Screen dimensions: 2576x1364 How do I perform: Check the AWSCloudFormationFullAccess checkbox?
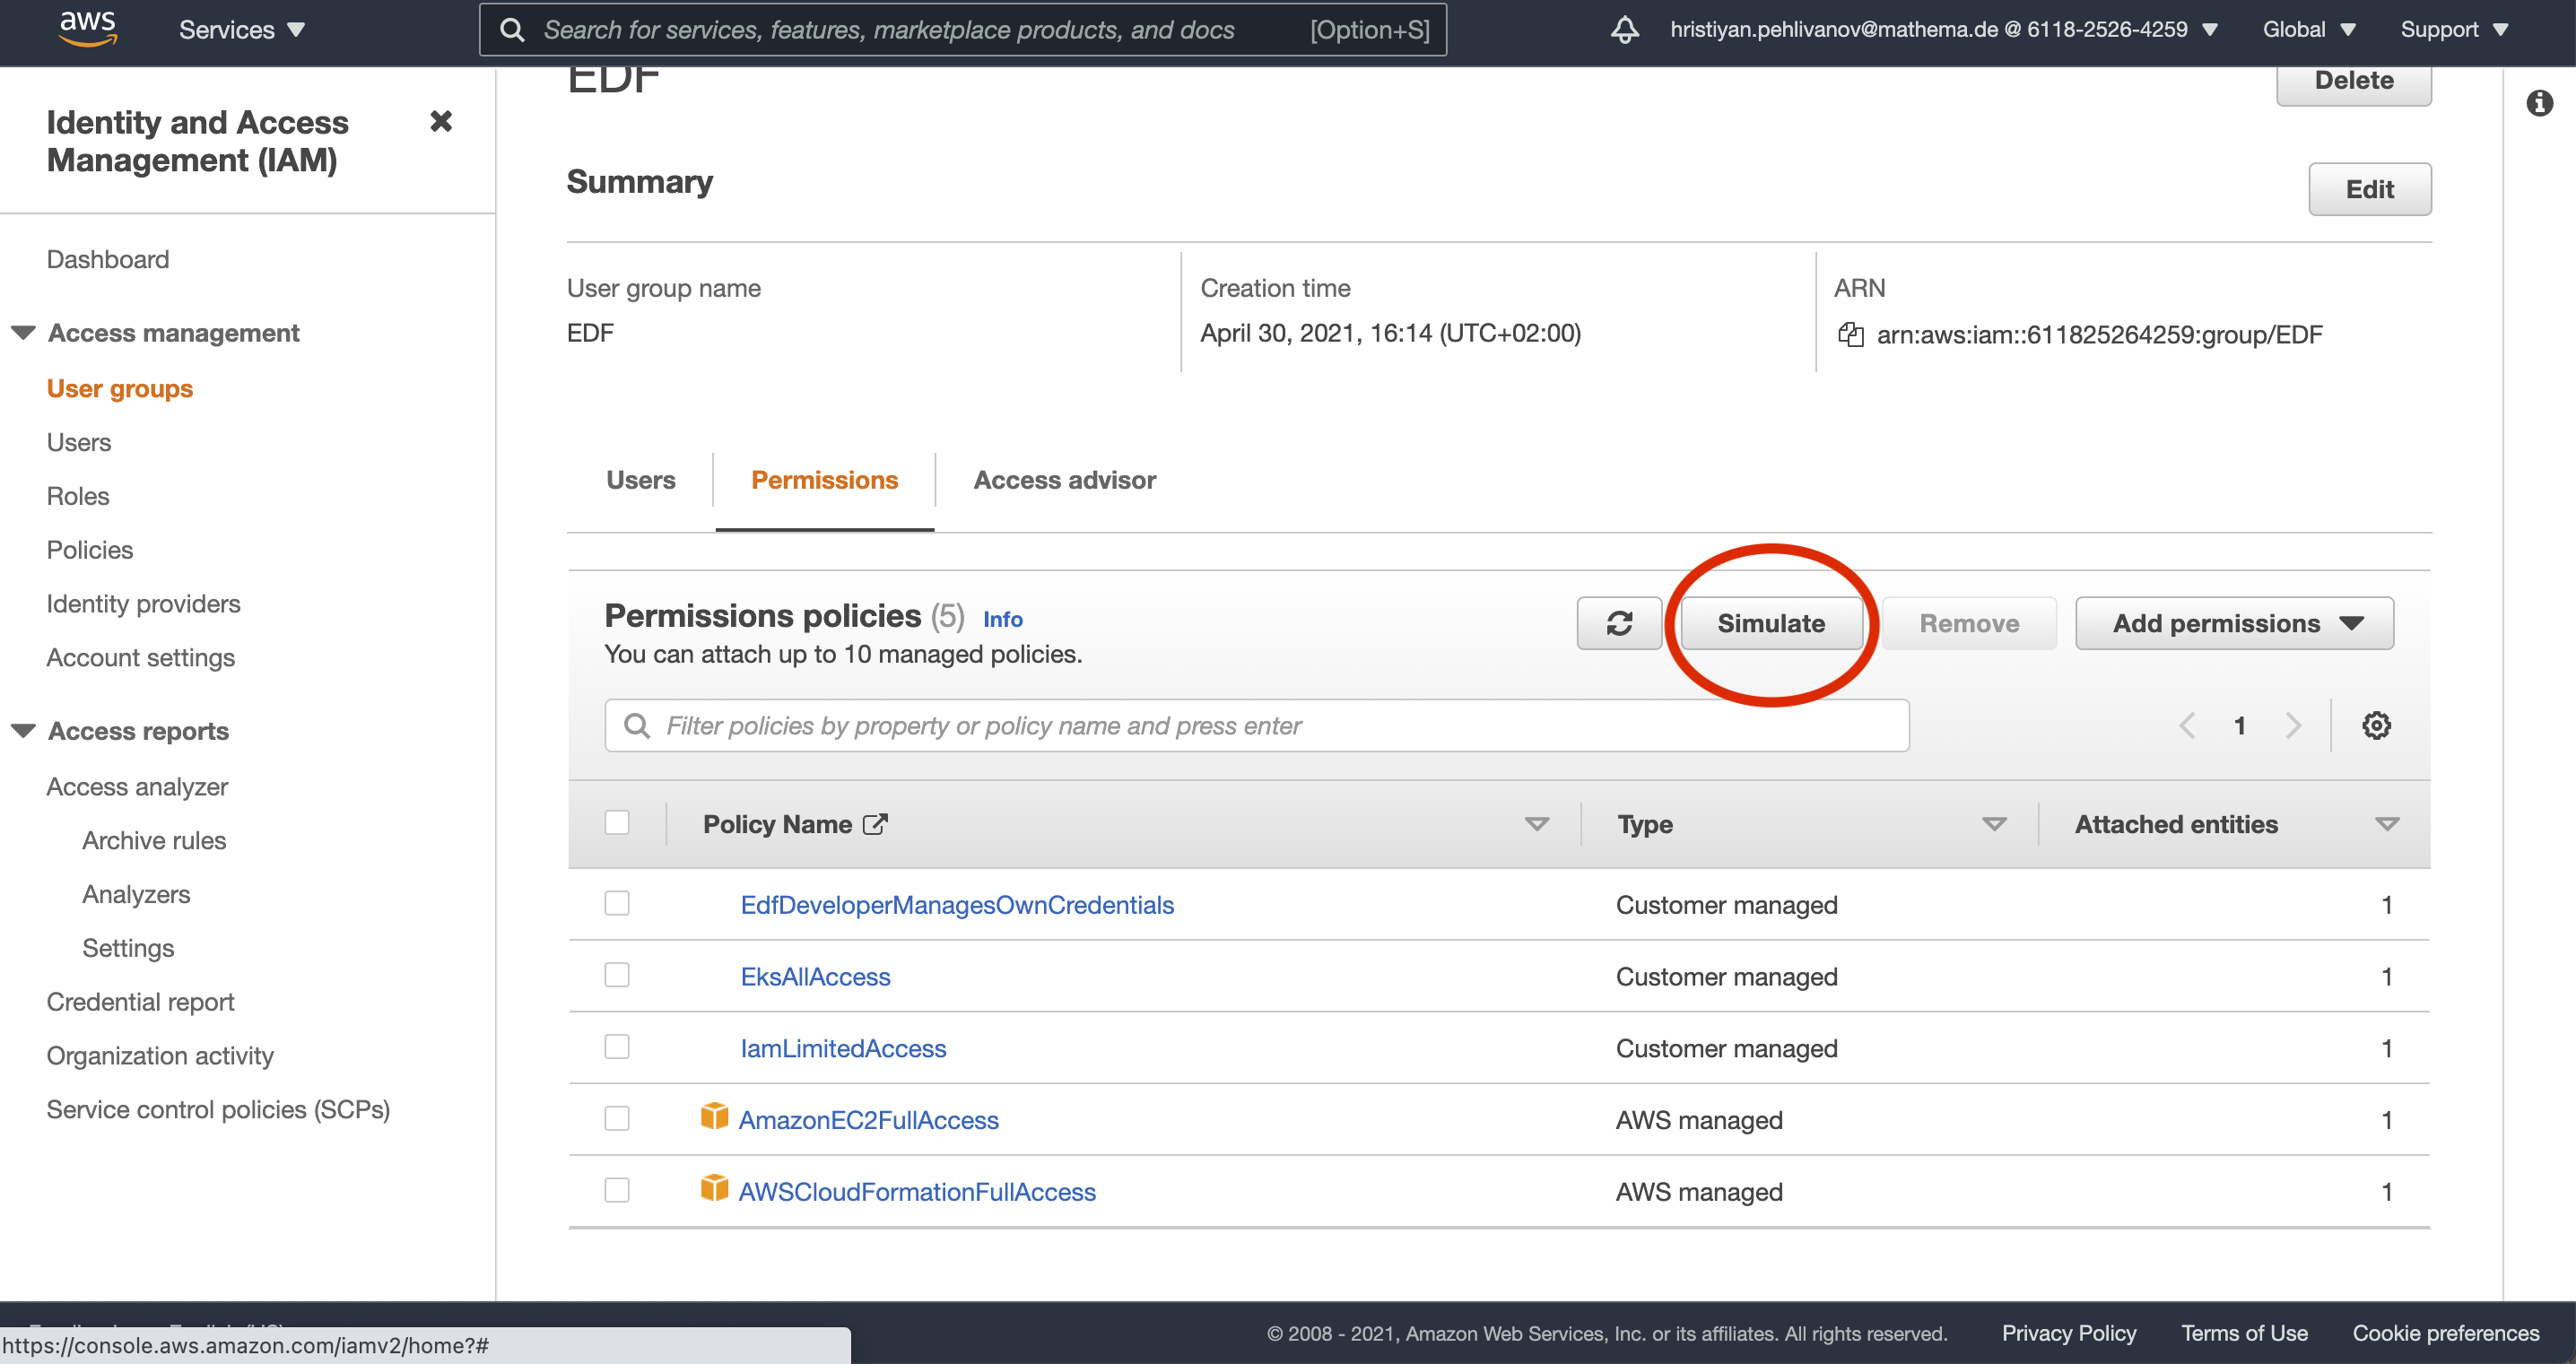pos(617,1190)
